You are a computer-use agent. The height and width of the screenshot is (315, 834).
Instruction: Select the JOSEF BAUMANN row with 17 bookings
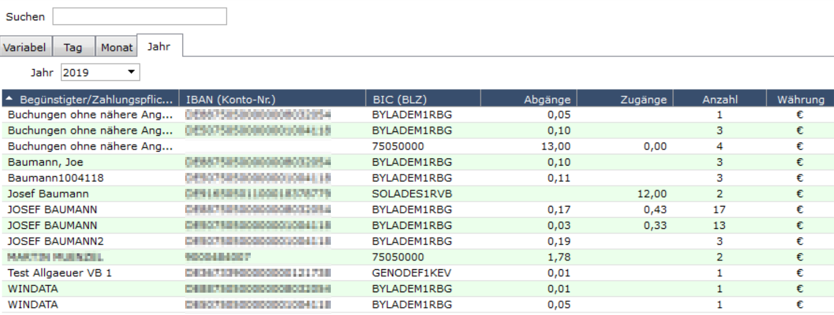(417, 210)
